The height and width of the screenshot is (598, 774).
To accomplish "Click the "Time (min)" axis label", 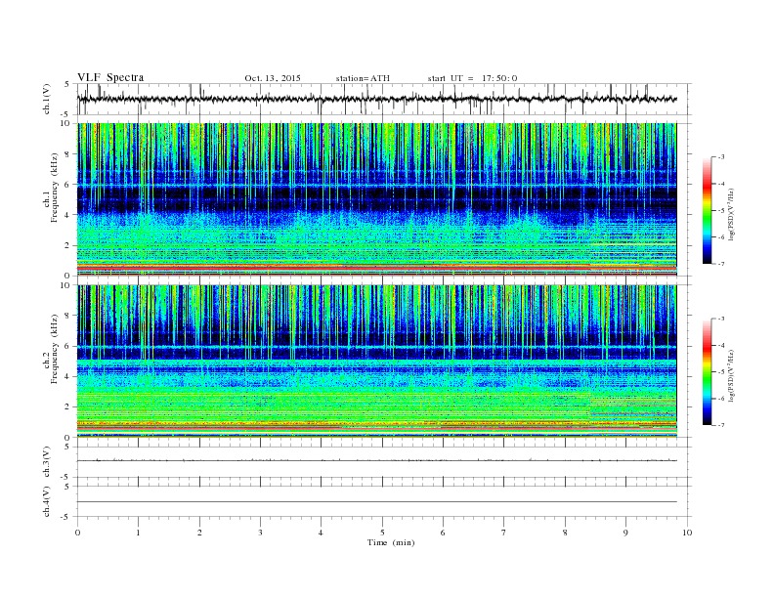I will (391, 542).
